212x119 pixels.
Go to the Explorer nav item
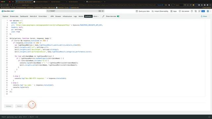point(5,16)
